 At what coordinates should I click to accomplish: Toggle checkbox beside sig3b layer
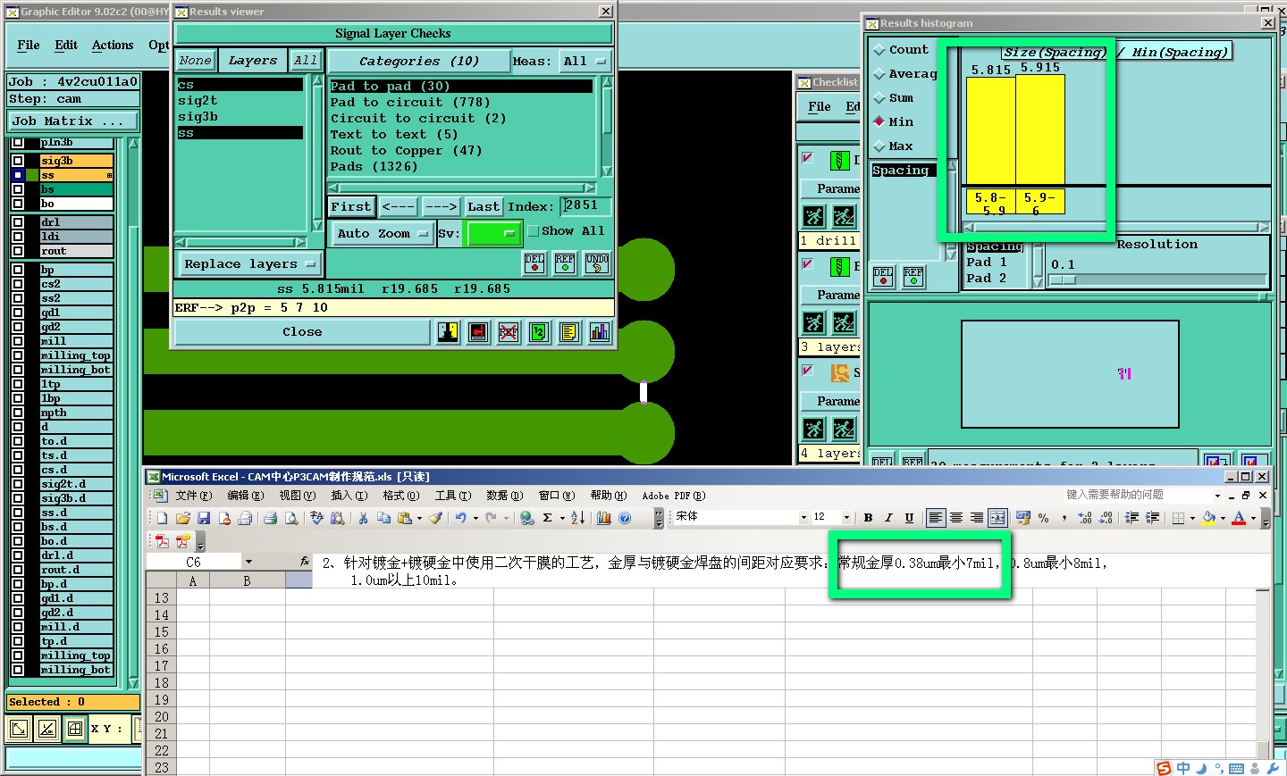point(18,161)
